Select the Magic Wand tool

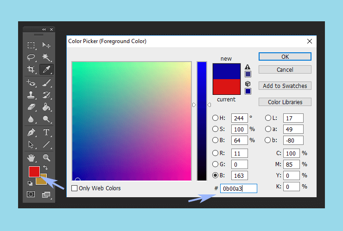(46, 57)
